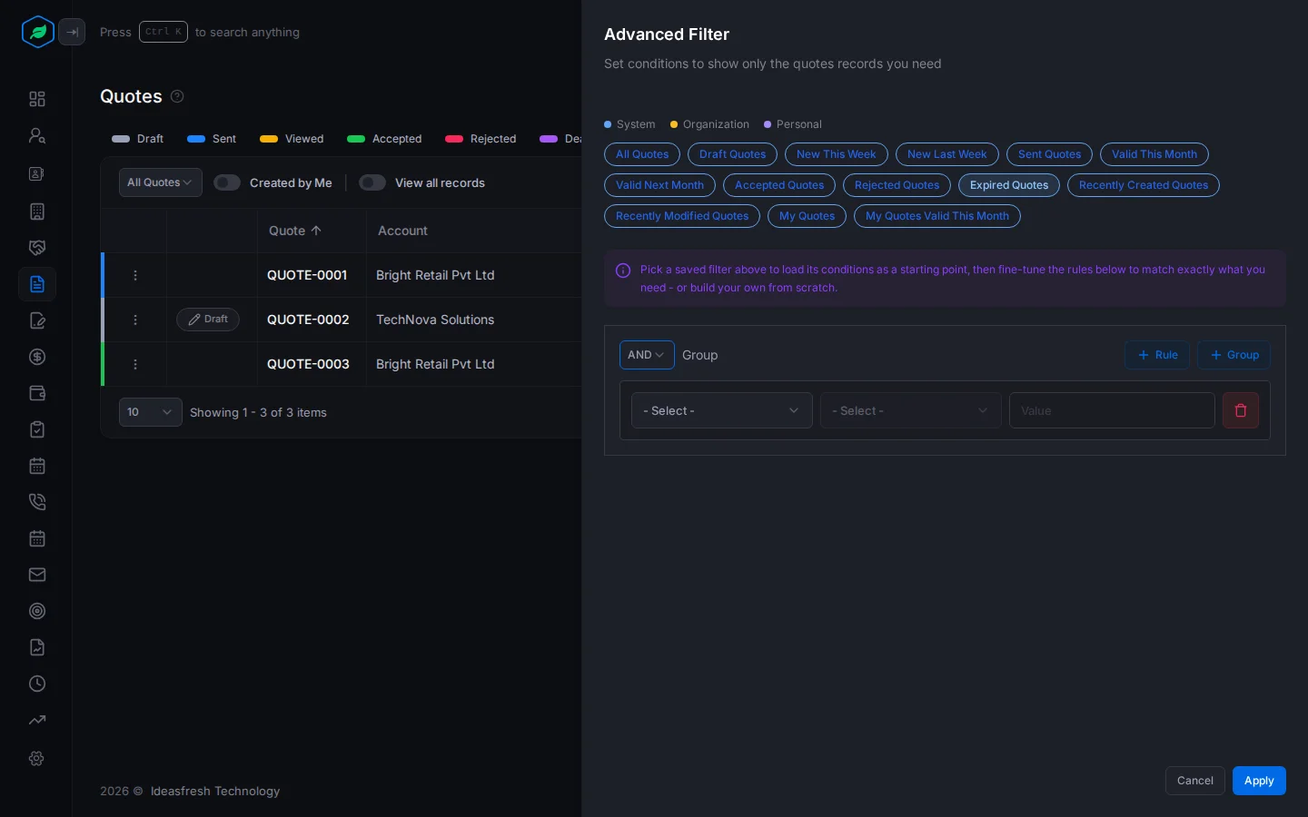Viewport: 1308px width, 817px height.
Task: Open the first Select field dropdown in rule
Action: coord(721,410)
